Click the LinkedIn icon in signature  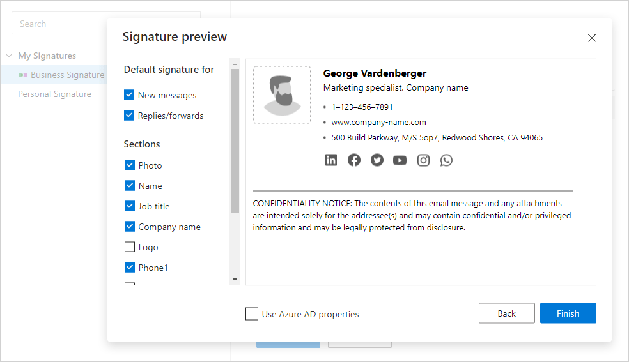[x=331, y=160]
